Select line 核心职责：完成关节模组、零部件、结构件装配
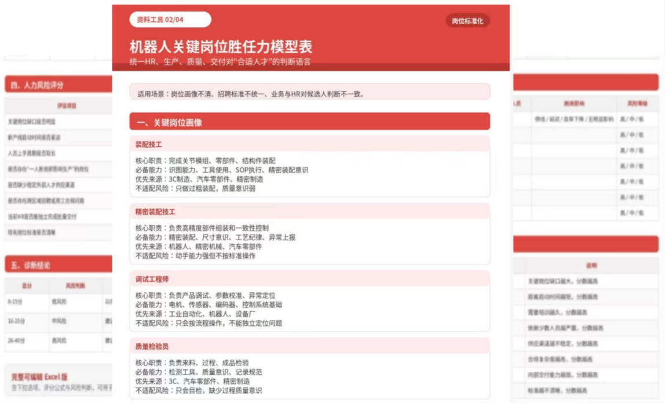 pyautogui.click(x=205, y=160)
